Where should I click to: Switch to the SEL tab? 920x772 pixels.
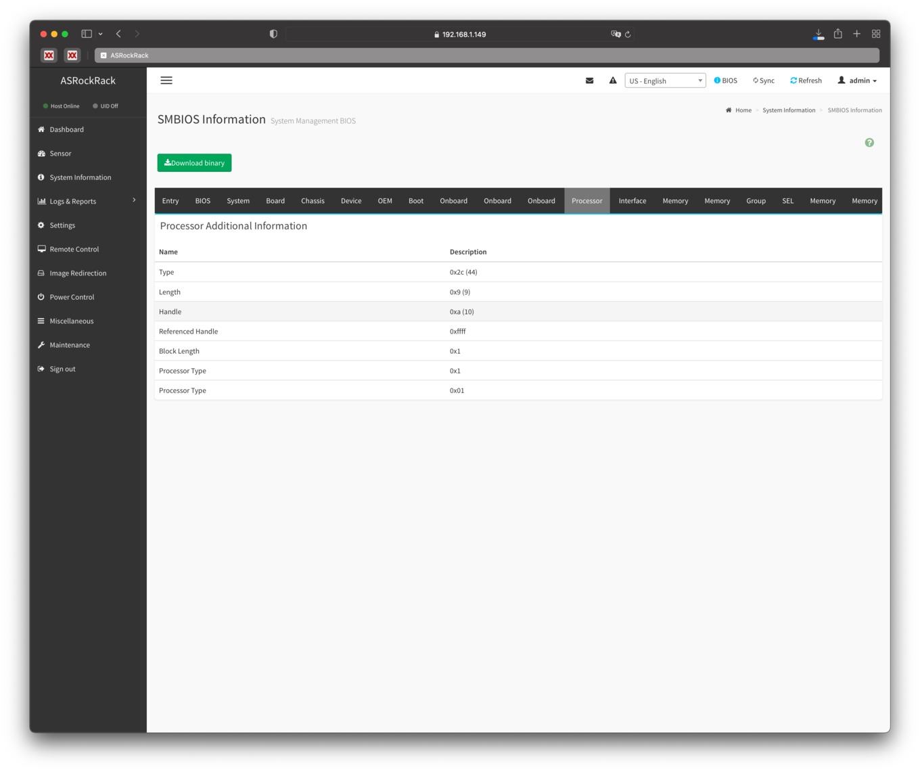[x=788, y=201]
